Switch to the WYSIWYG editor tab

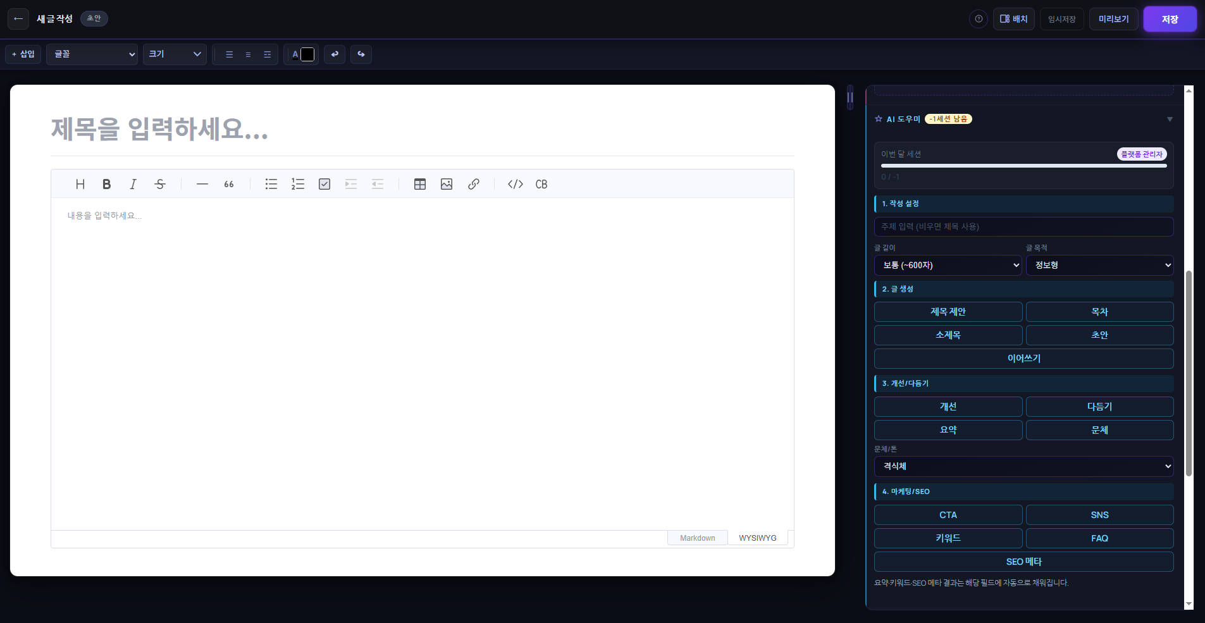(757, 538)
